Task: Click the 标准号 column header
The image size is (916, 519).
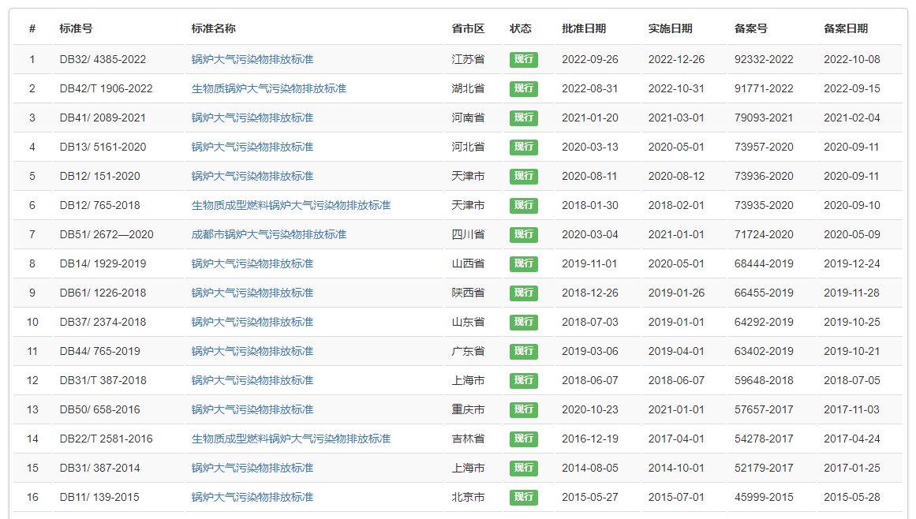Action: coord(76,28)
